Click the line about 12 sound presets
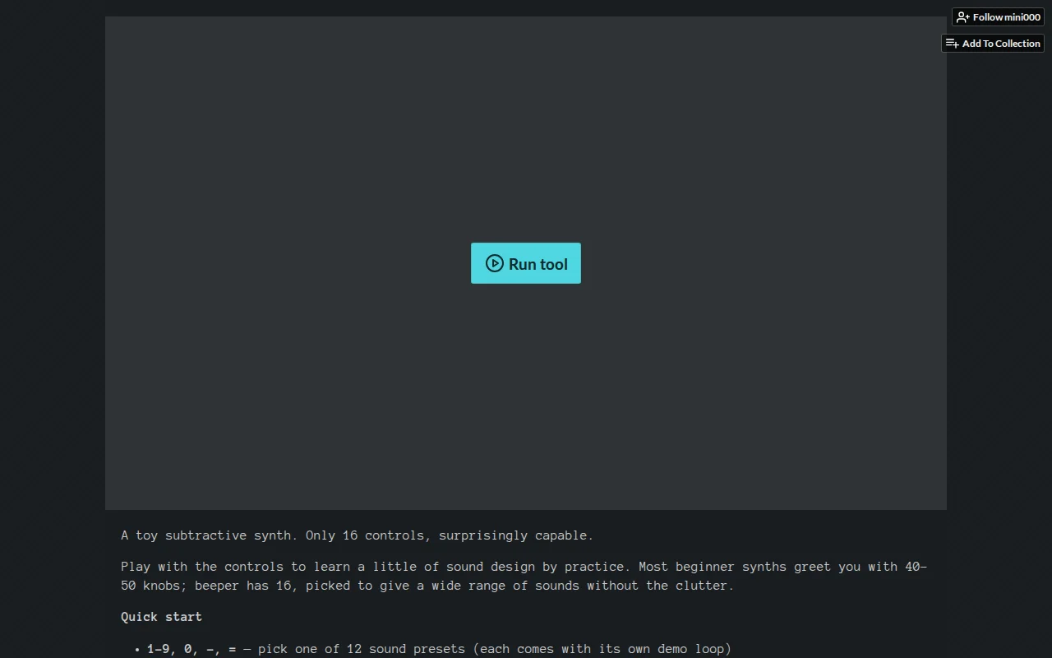This screenshot has height=658, width=1052. pyautogui.click(x=439, y=649)
